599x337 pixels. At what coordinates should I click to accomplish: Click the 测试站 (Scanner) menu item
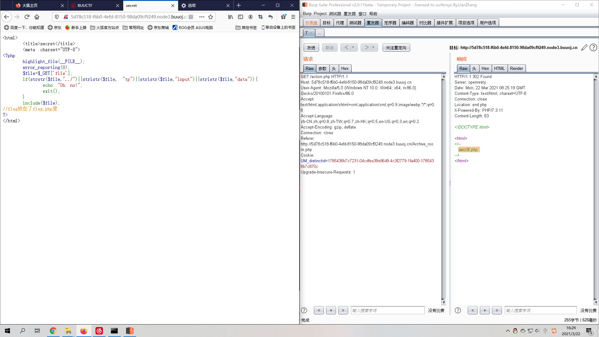click(x=355, y=23)
